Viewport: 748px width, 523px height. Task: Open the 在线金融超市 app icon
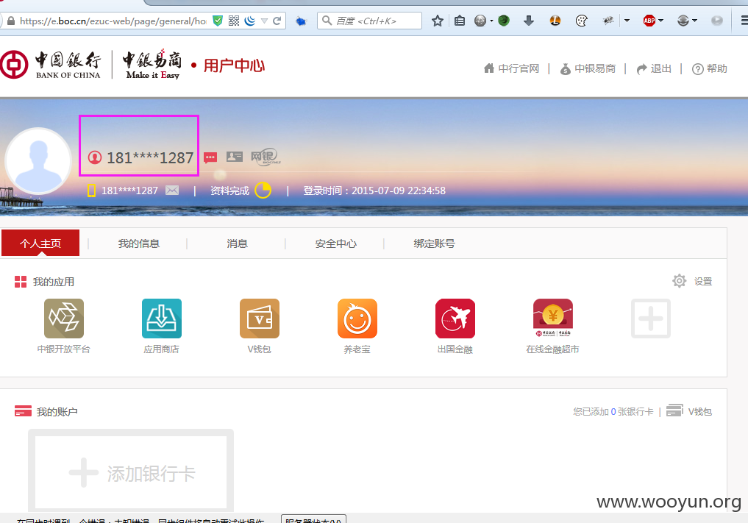[553, 319]
